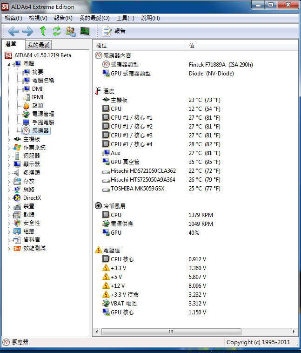Expand the 網路 tree node
This screenshot has height=353, width=301.
pos(9,190)
